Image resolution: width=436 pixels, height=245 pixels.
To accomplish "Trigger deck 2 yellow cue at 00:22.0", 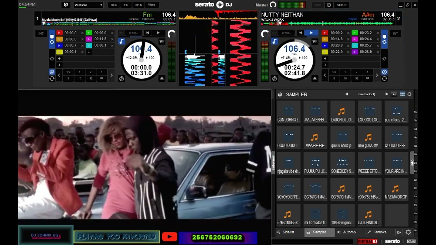I will [325, 52].
